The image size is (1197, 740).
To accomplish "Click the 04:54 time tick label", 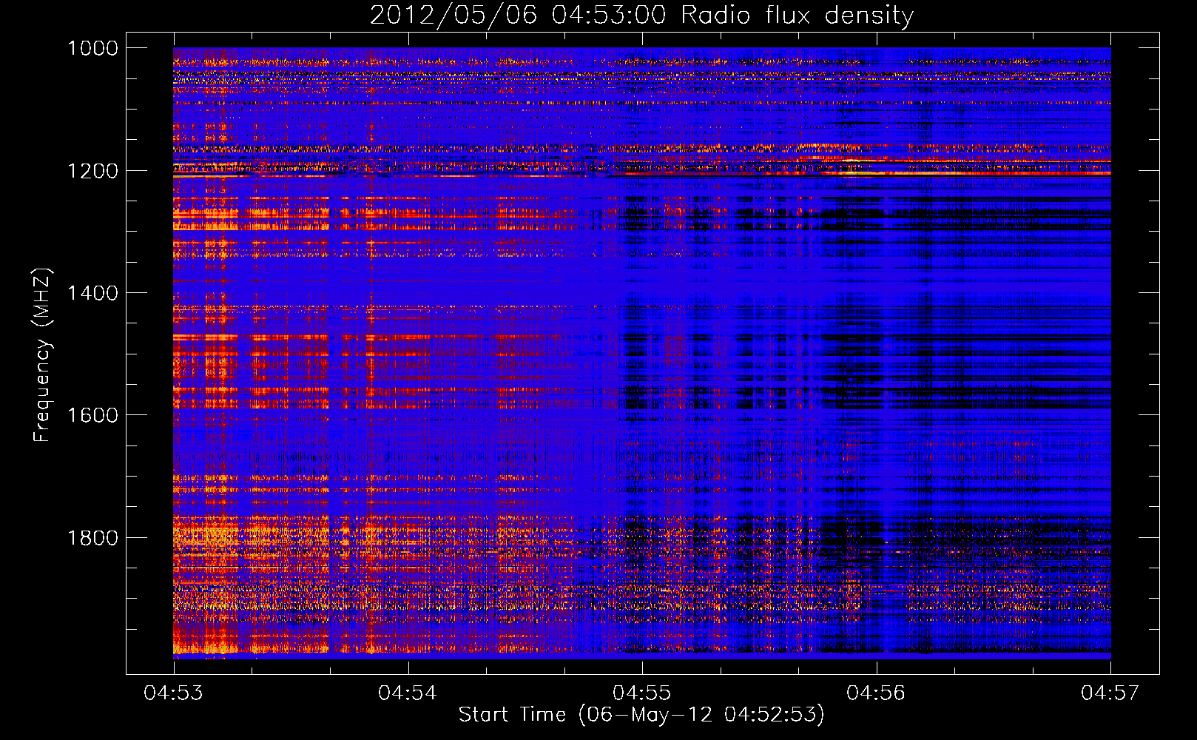I will [x=407, y=693].
